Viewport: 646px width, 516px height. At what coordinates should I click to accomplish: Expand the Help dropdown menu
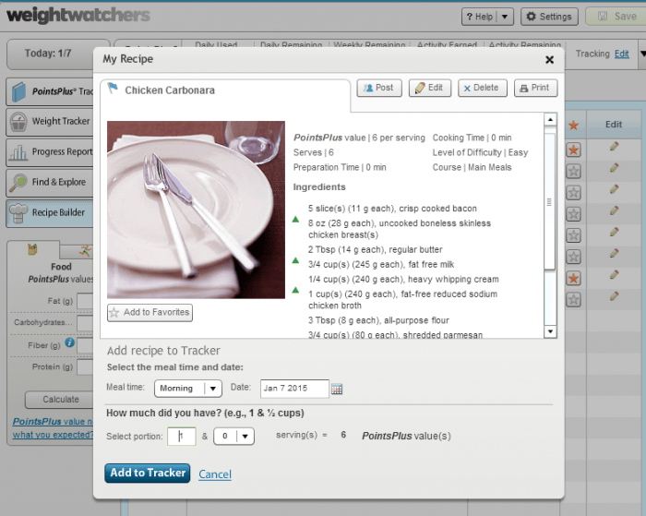click(x=504, y=17)
